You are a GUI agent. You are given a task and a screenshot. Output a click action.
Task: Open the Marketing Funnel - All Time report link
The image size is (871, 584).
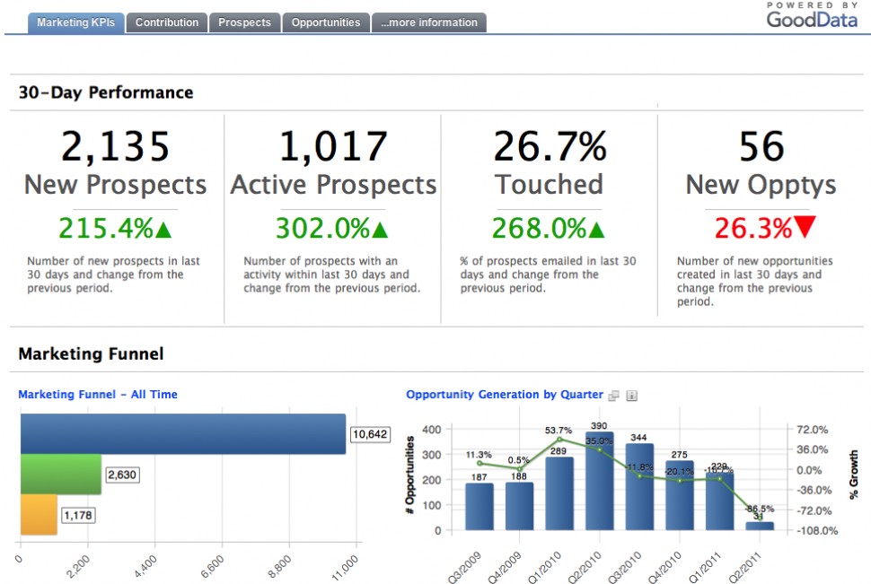(98, 395)
